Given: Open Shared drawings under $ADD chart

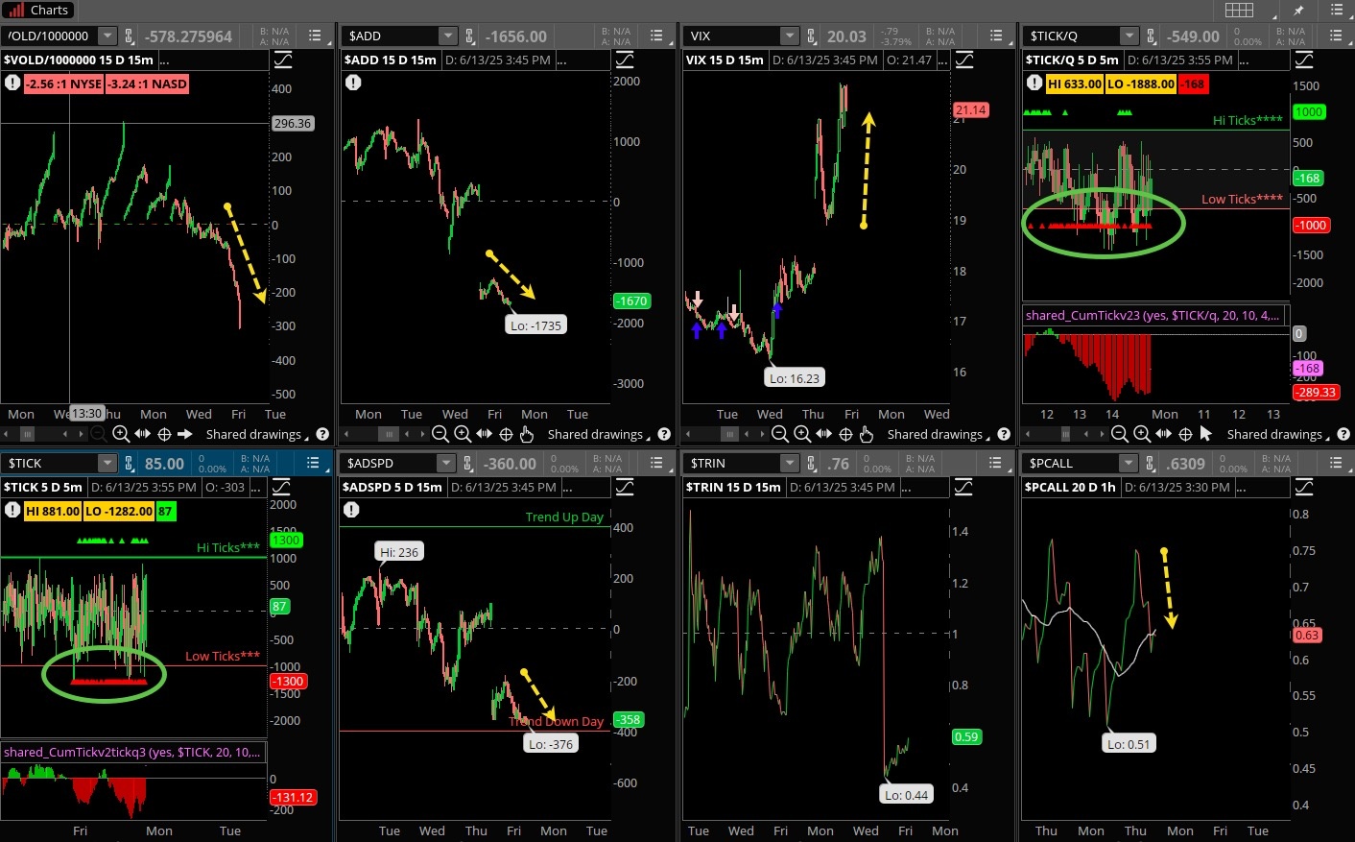Looking at the screenshot, I should (x=595, y=435).
